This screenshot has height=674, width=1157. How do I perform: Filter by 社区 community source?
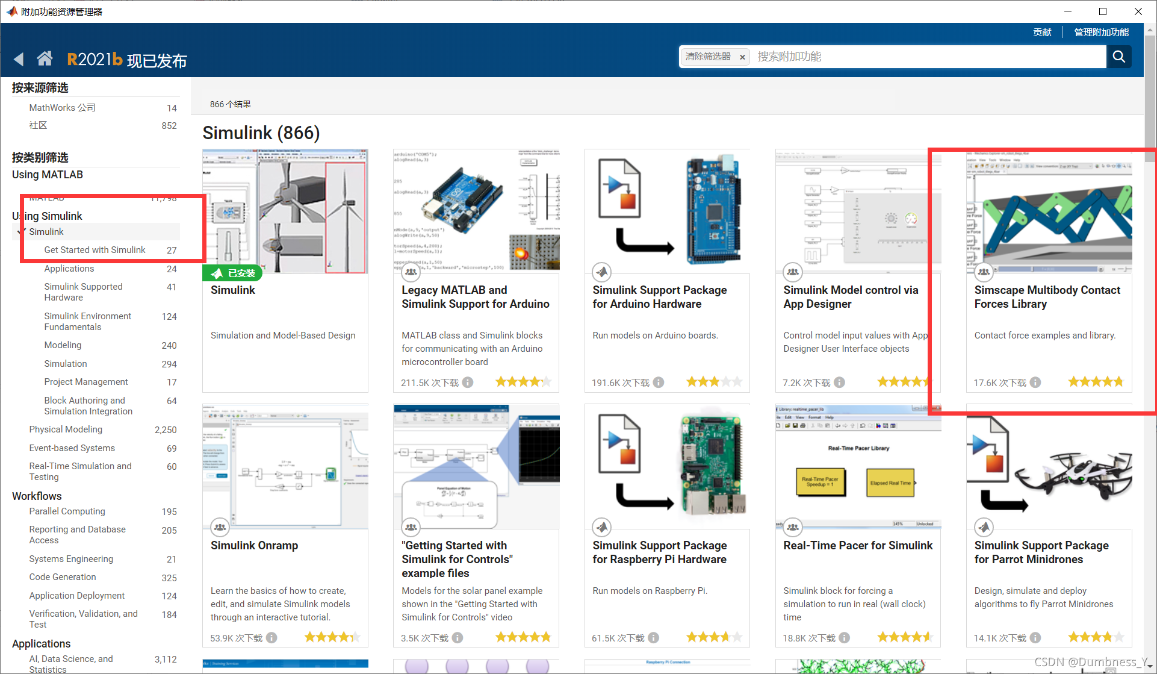pos(38,125)
